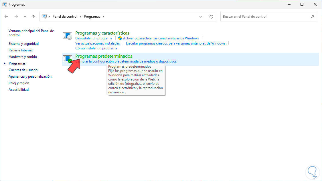Click 'Cómo instalar un programa' link
Viewport: 322px width, 181px height.
point(96,48)
